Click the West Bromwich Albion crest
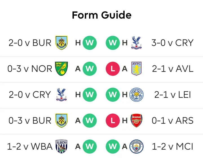The width and height of the screenshot is (203, 166). click(61, 147)
